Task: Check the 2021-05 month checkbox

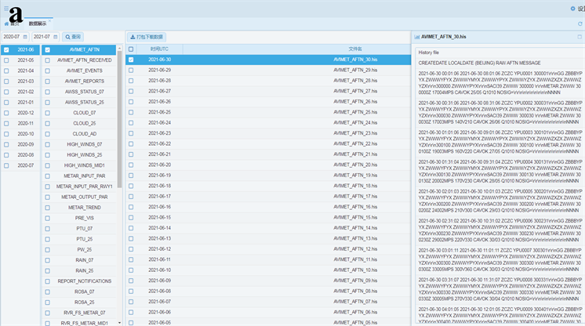Action: (6, 60)
